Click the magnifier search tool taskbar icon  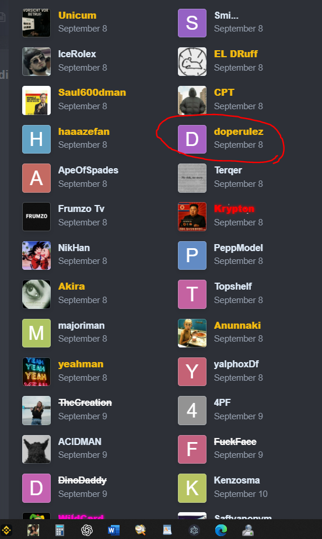(140, 530)
